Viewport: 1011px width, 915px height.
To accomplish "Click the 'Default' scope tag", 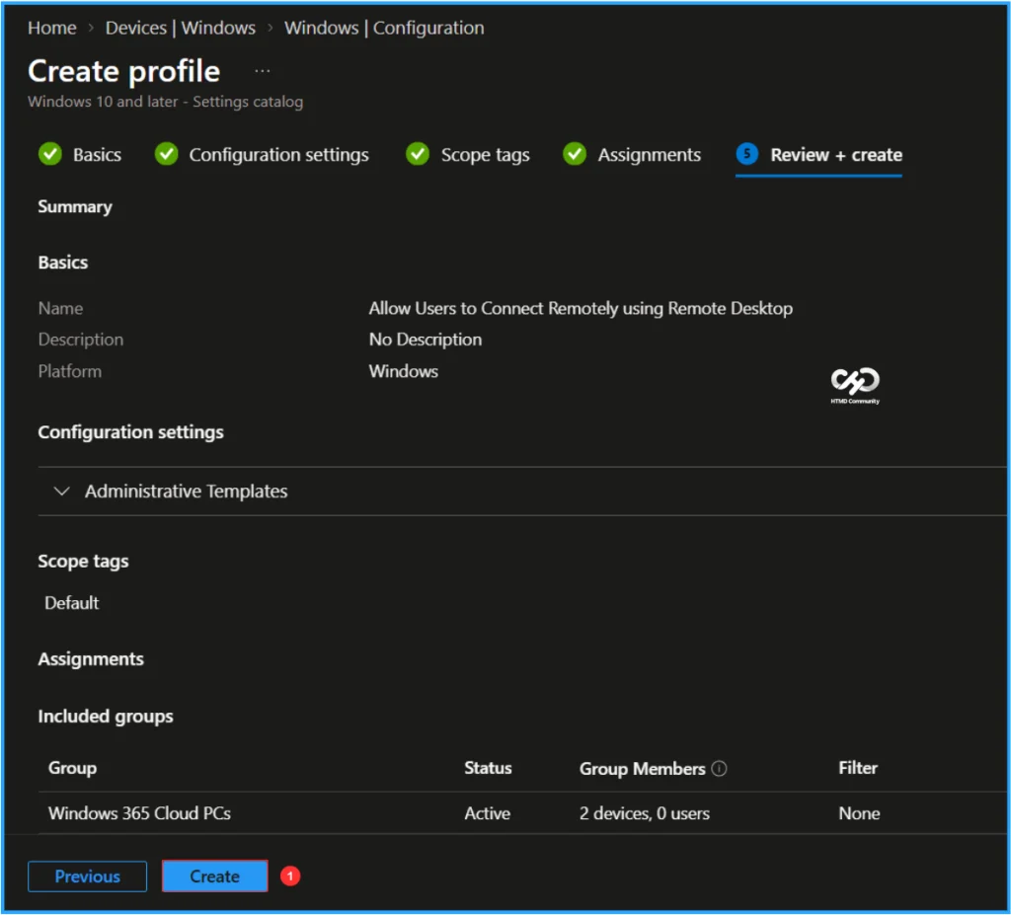I will pos(71,603).
